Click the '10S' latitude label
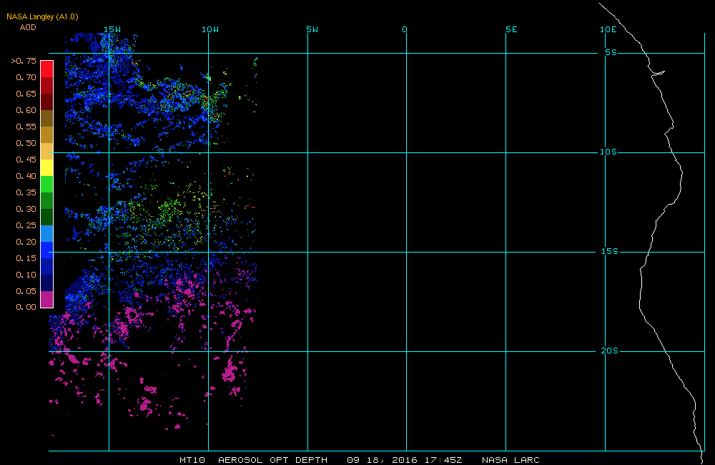This screenshot has width=715, height=465. click(608, 152)
